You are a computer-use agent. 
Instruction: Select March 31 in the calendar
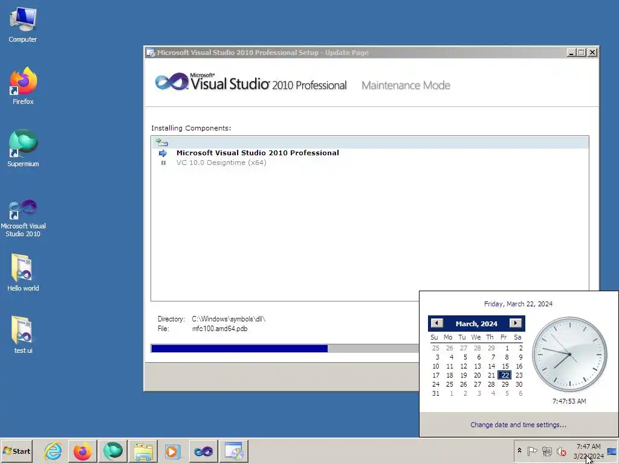tap(435, 393)
